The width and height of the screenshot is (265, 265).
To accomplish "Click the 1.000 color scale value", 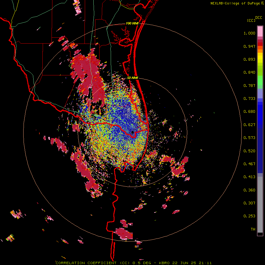I will click(x=249, y=33).
